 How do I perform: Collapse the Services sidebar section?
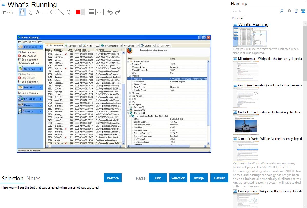pos(40,69)
